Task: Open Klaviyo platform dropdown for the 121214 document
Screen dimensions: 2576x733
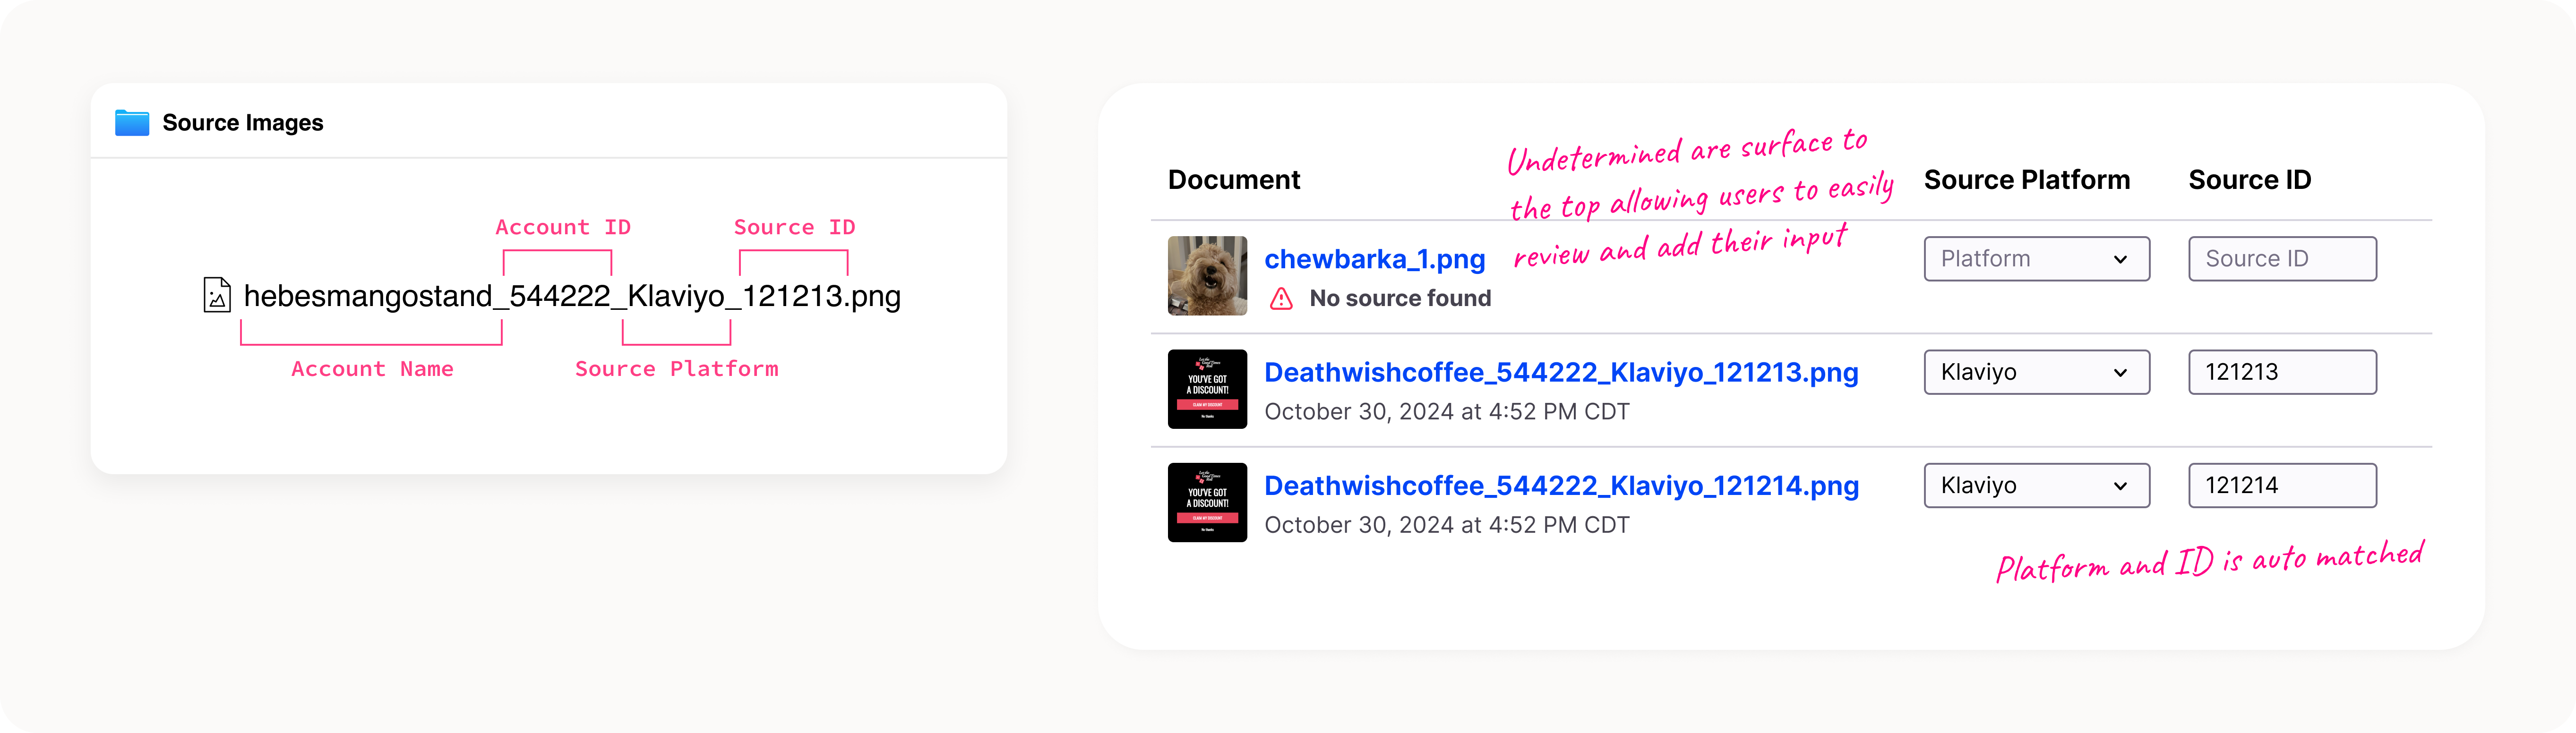Action: 2036,485
